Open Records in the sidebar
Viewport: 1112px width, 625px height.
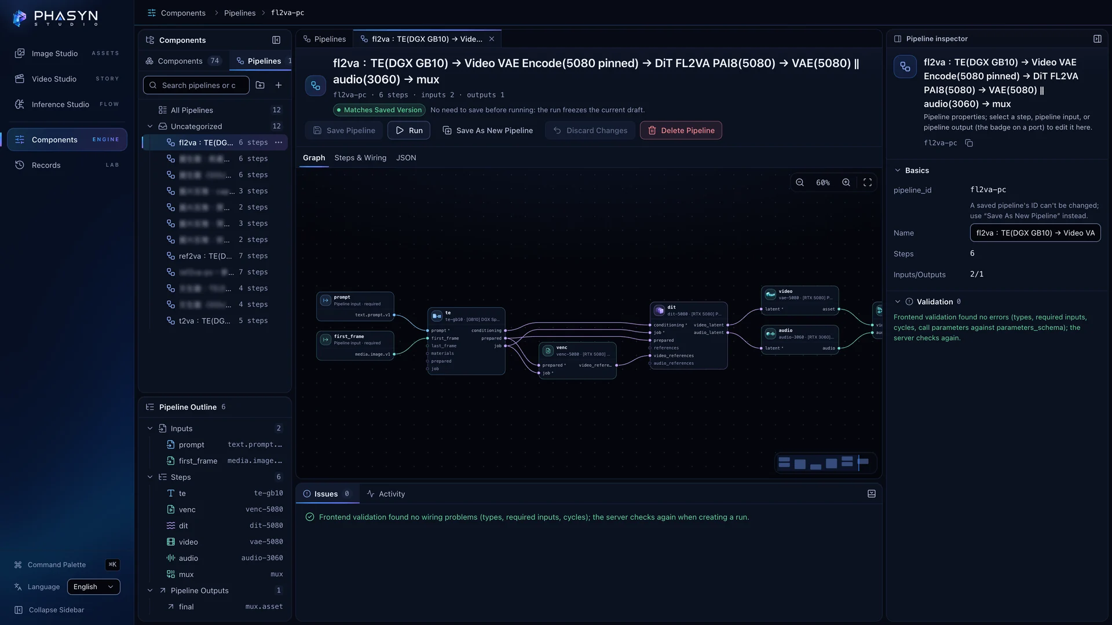[67, 165]
